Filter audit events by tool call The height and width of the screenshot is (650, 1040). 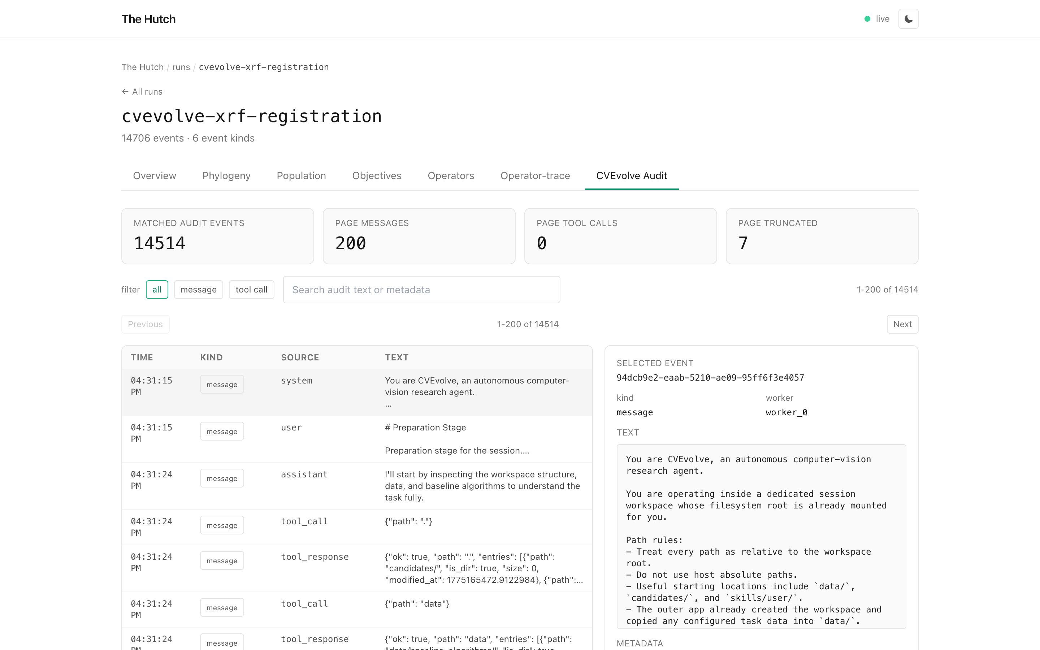point(251,290)
